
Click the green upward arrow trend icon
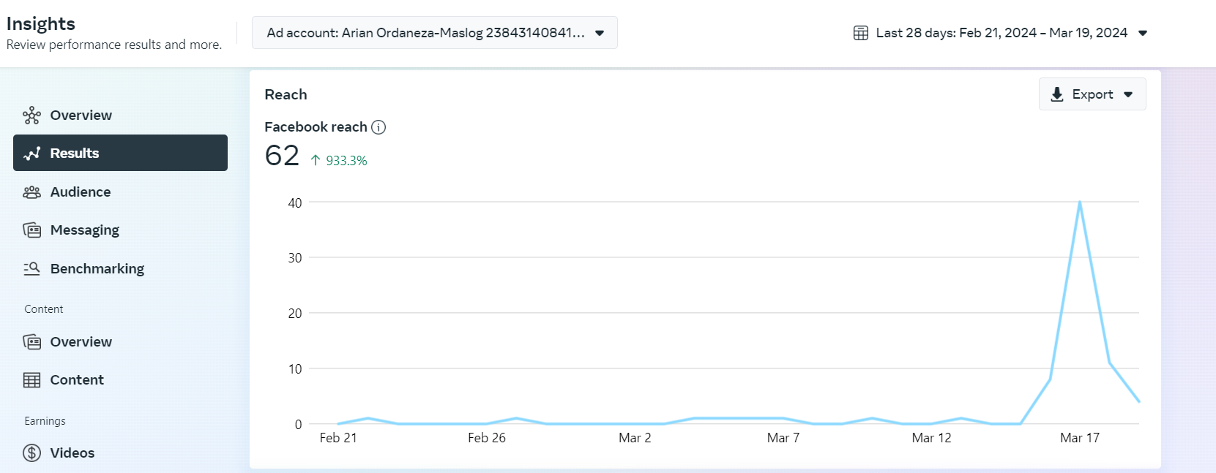316,160
